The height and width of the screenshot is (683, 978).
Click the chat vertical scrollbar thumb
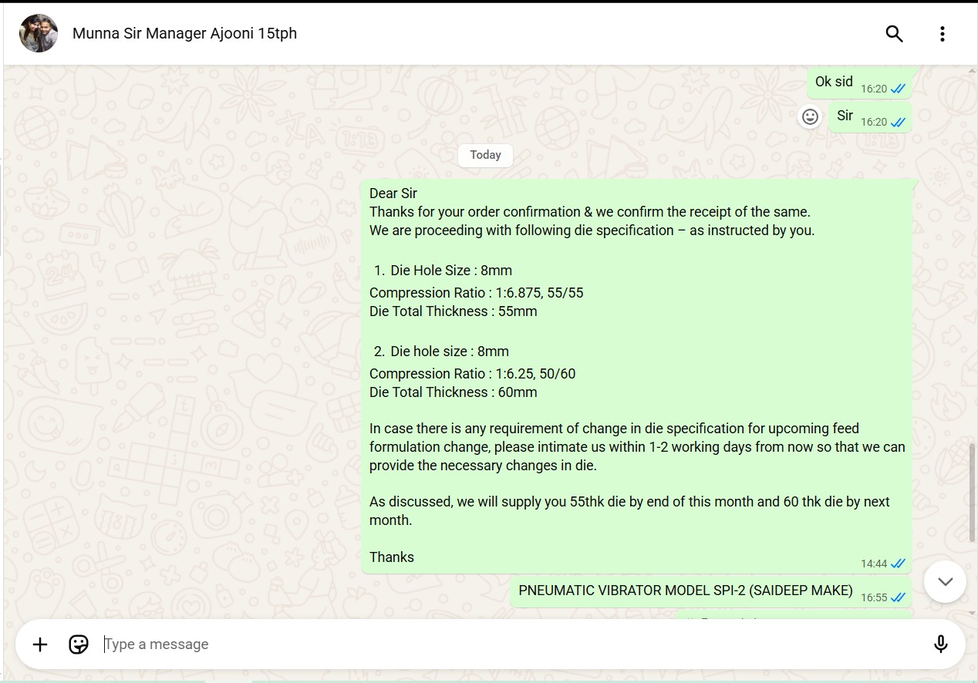click(x=972, y=492)
